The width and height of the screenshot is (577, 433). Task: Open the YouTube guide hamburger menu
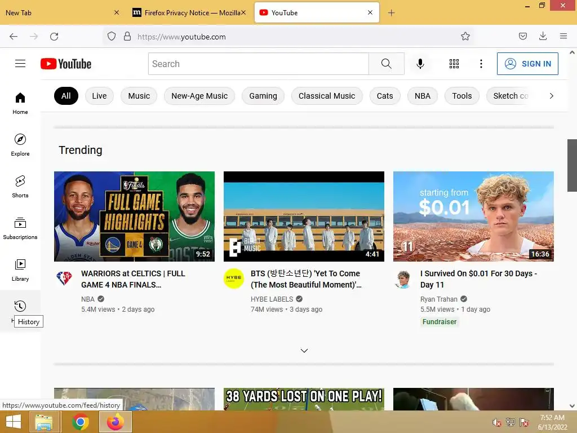[x=20, y=64]
